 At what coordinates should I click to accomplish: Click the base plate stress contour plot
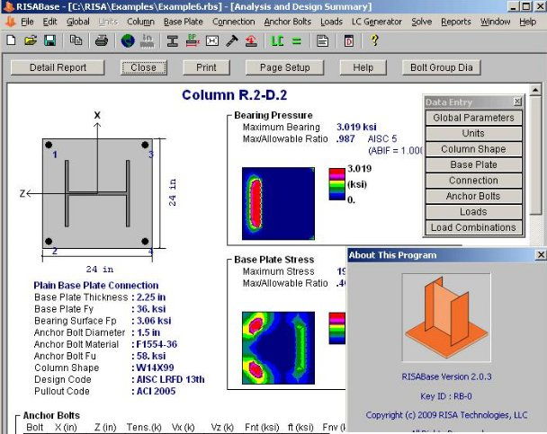tap(278, 348)
